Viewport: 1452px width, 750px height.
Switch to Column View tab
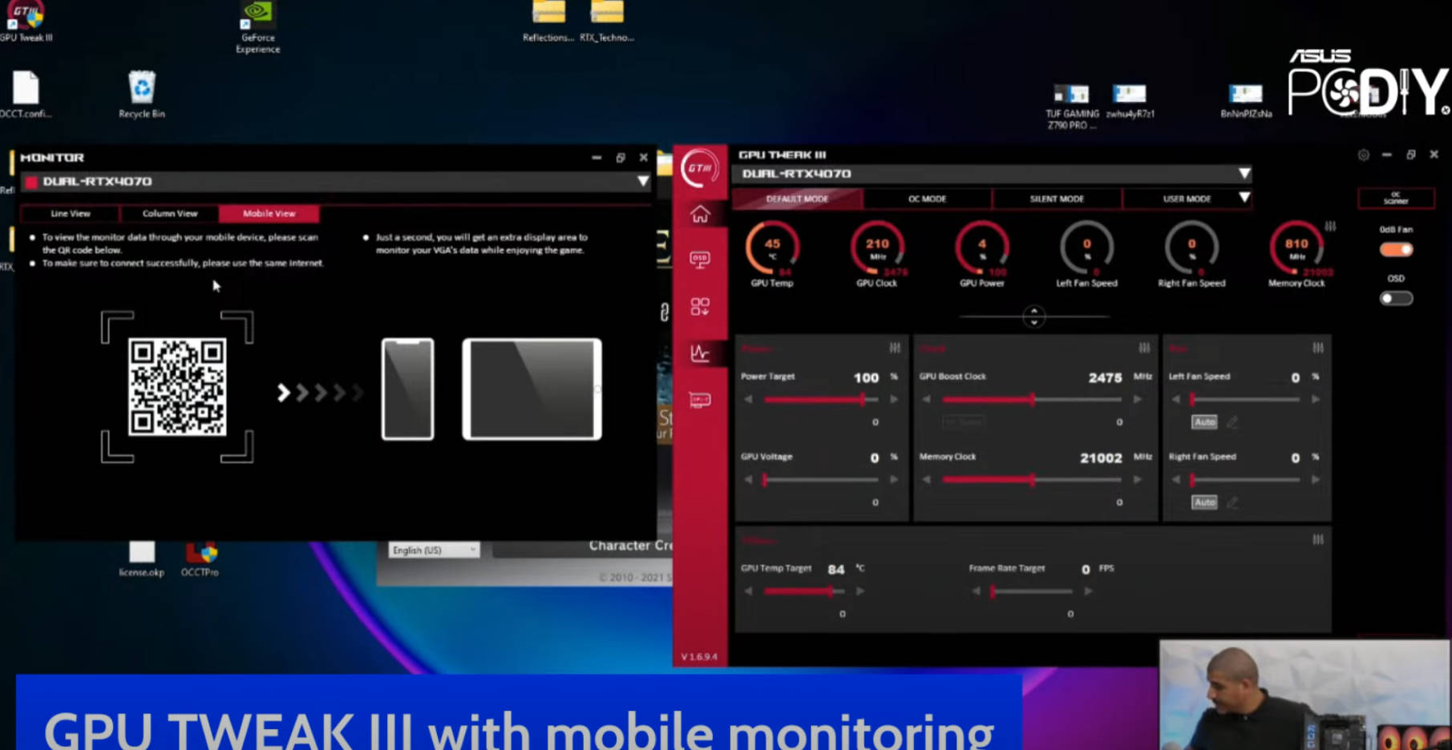pos(170,213)
